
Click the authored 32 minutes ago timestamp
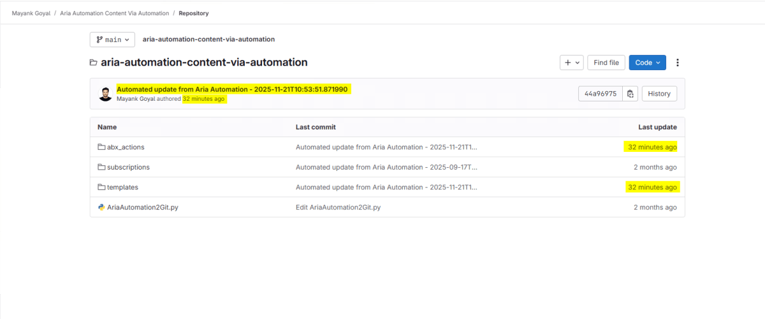203,99
